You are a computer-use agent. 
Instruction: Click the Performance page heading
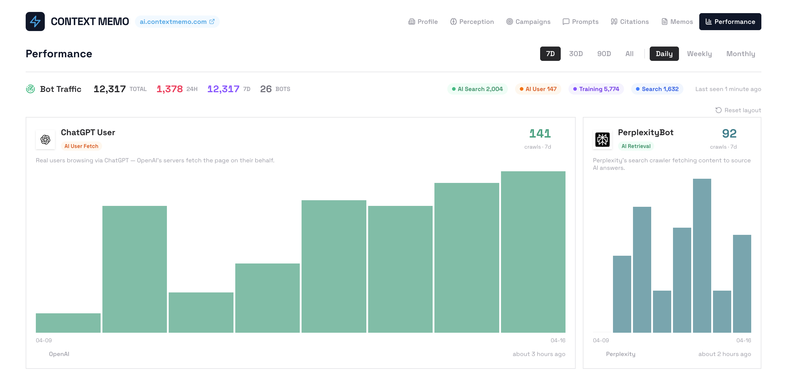[59, 54]
